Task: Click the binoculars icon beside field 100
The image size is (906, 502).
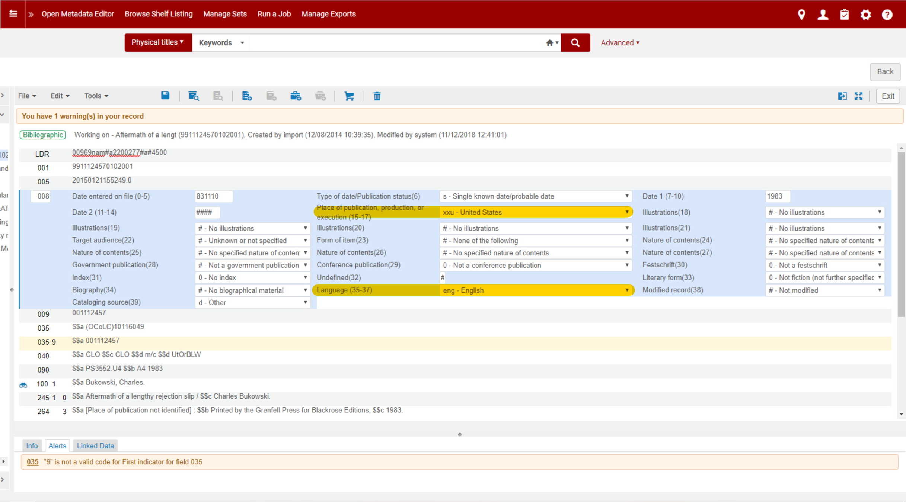Action: click(x=23, y=385)
